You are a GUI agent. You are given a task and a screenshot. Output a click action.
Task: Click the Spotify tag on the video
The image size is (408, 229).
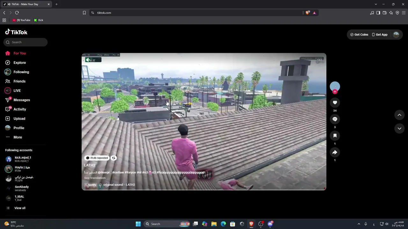[x=91, y=185]
